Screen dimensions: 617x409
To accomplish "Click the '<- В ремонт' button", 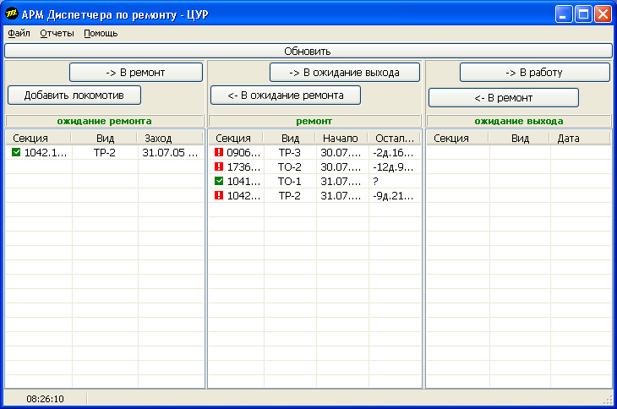I will click(504, 97).
